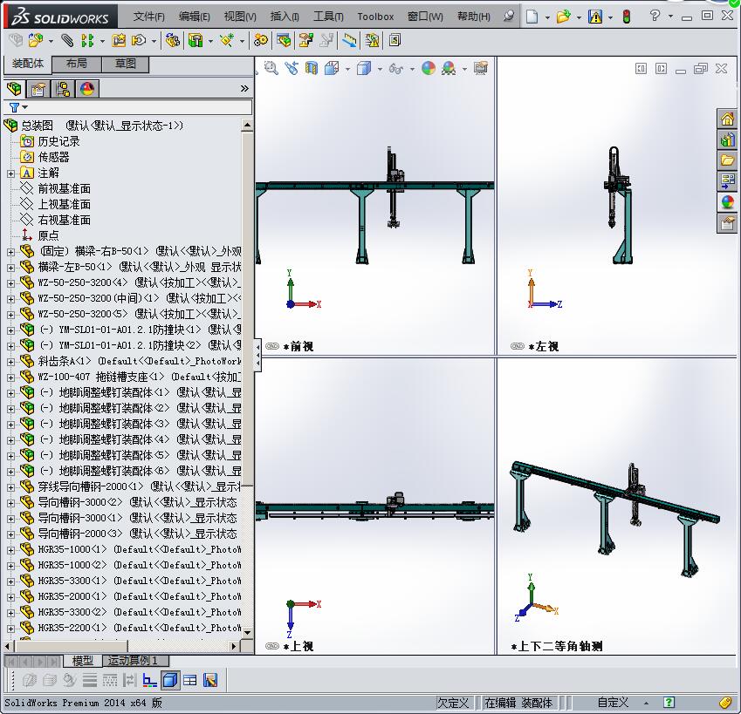This screenshot has height=714, width=741.
Task: Click the Clearance Verification warning icon
Action: pos(373,41)
